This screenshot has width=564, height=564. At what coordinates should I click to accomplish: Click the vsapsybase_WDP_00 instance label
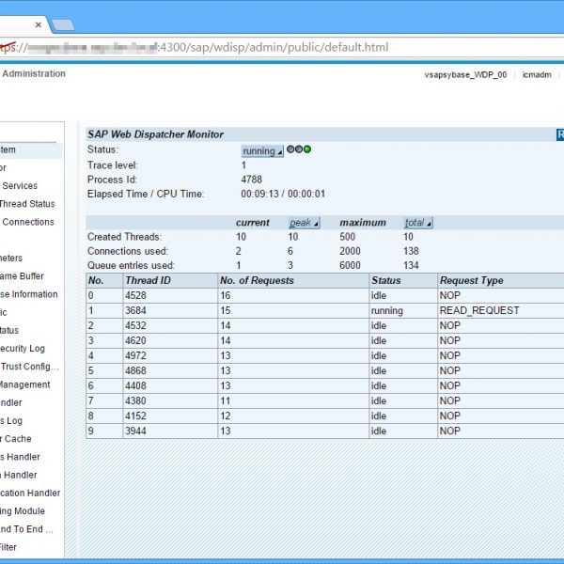[x=465, y=74]
